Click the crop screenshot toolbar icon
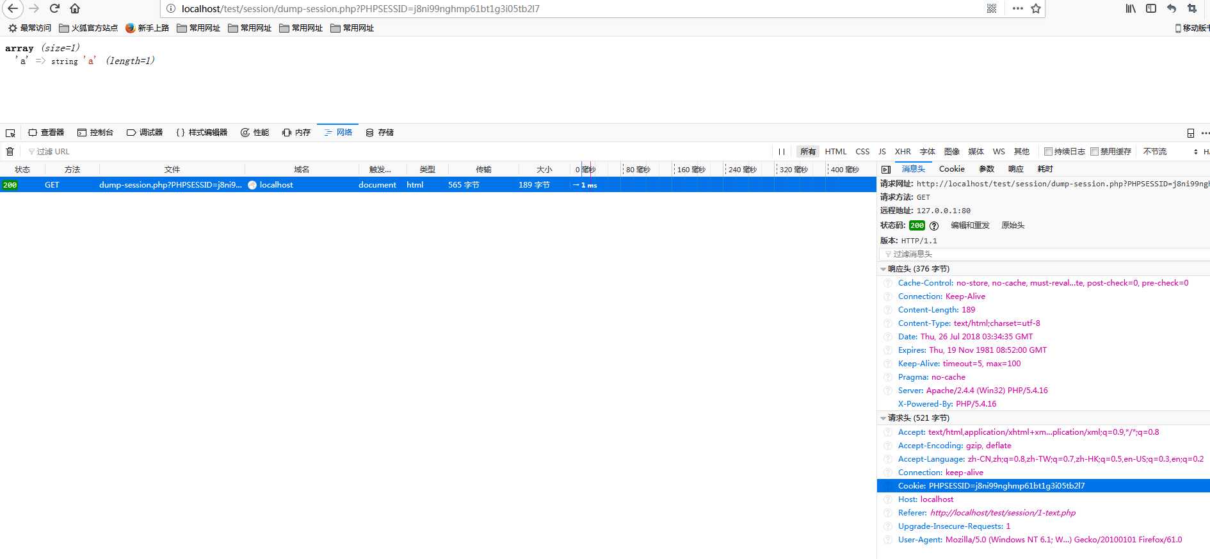The width and height of the screenshot is (1210, 559). coord(1192,8)
